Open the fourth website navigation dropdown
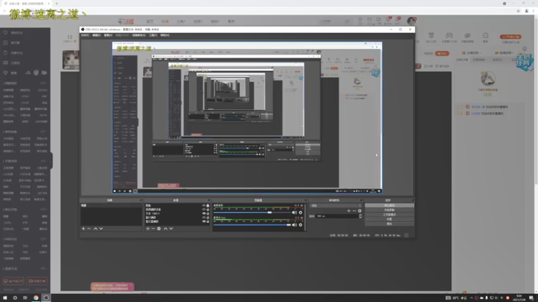This screenshot has height=302, width=538. (198, 21)
